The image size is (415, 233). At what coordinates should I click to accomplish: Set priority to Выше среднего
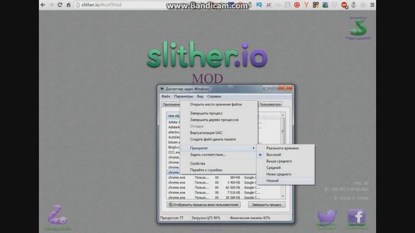pos(286,161)
